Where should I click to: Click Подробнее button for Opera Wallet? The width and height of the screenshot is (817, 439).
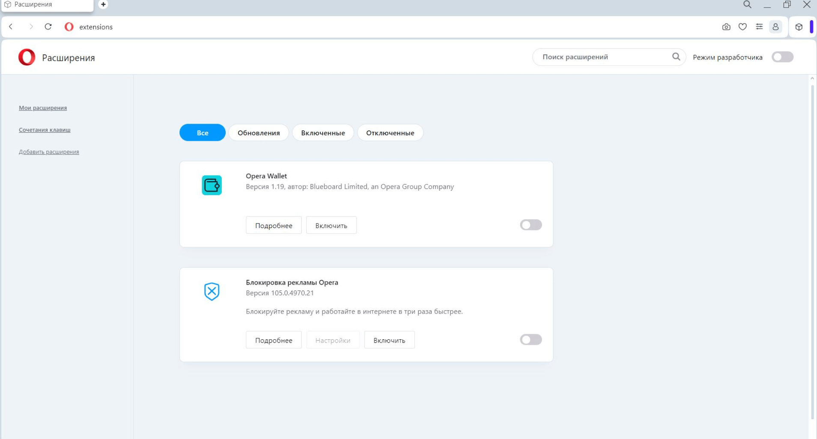coord(274,225)
